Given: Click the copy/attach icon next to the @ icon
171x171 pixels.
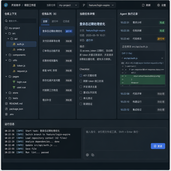Looking at the screenshot, I should (x=93, y=155).
